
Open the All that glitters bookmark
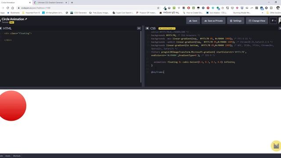[53, 13]
